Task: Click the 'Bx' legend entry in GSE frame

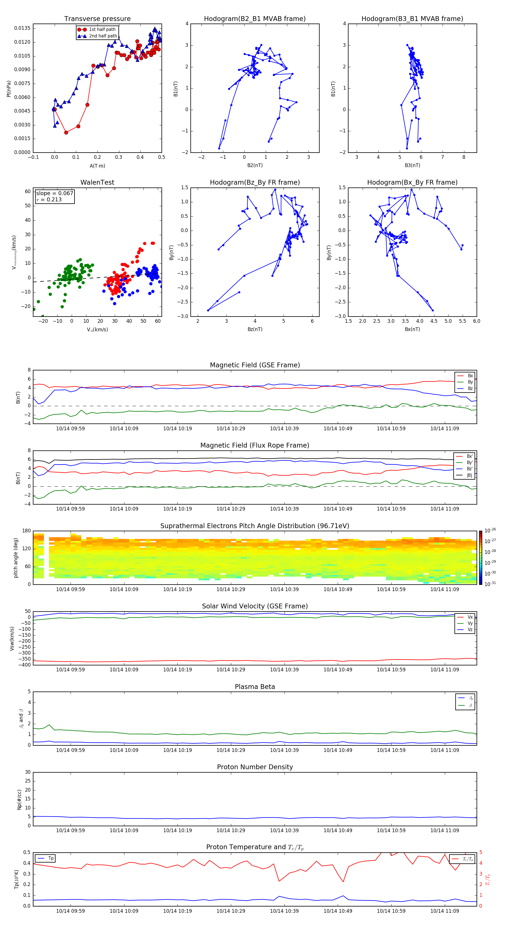Action: tap(465, 376)
